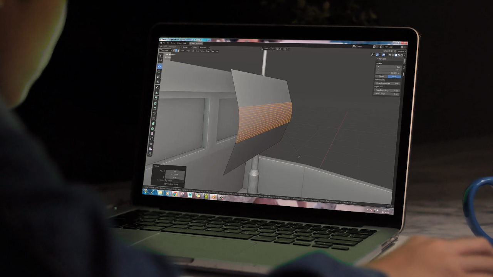Switch to wireframe viewport shading
This screenshot has width=493, height=277.
click(x=393, y=55)
